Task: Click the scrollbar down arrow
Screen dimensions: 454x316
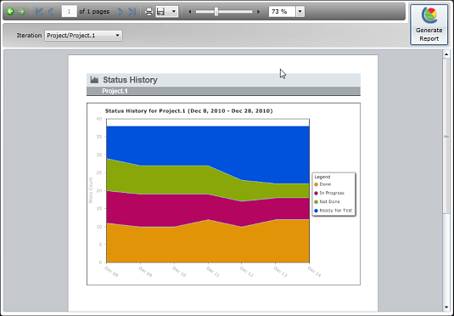Action: point(446,307)
